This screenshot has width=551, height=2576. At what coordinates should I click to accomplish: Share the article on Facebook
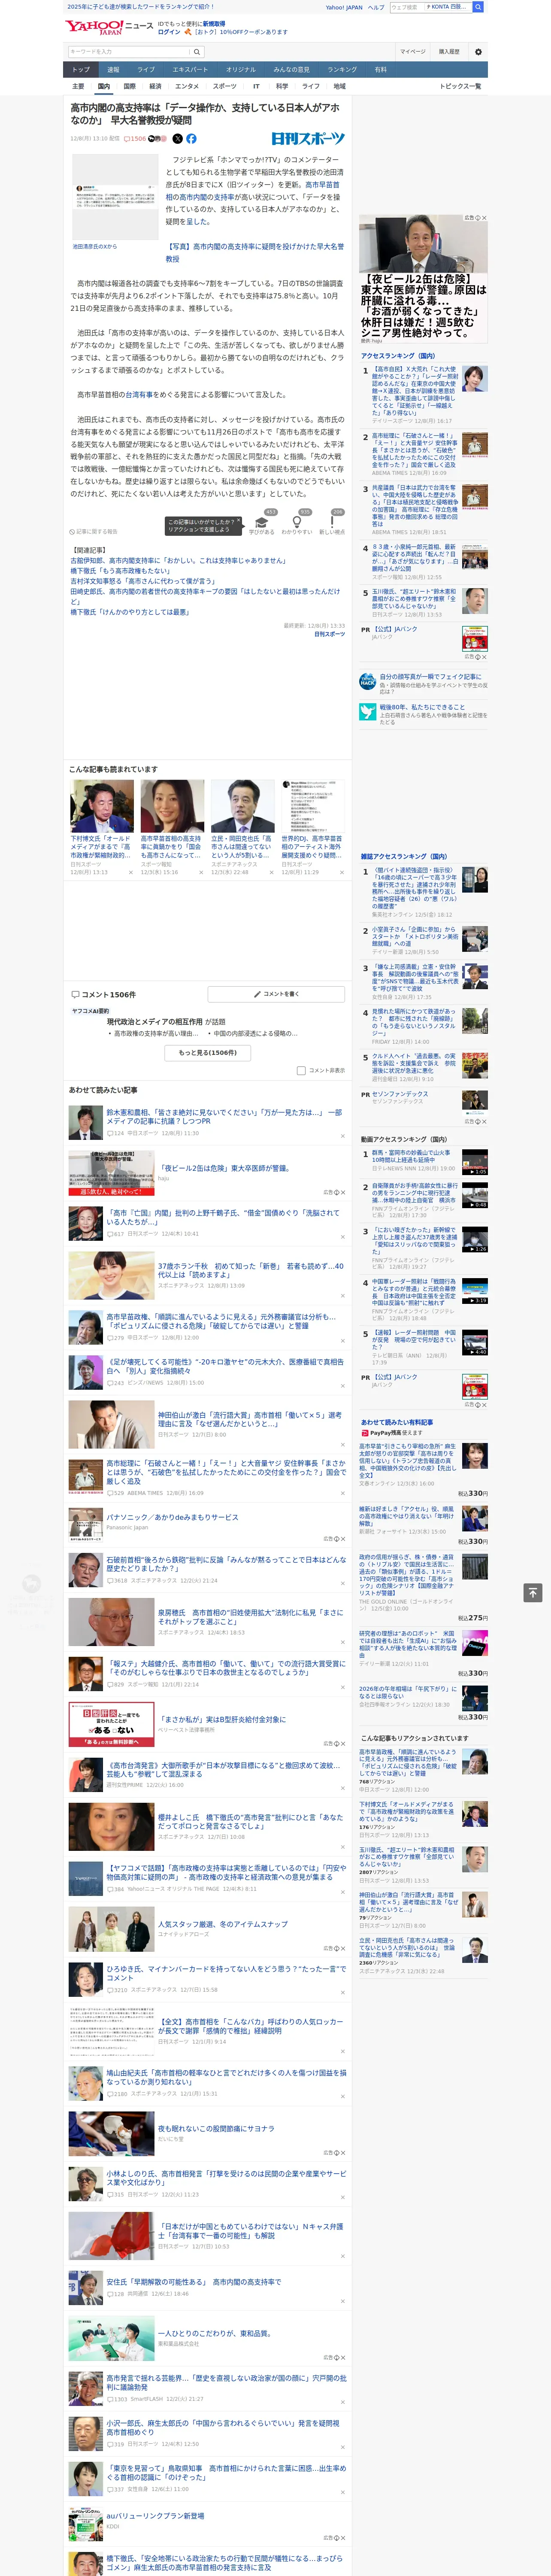click(191, 139)
